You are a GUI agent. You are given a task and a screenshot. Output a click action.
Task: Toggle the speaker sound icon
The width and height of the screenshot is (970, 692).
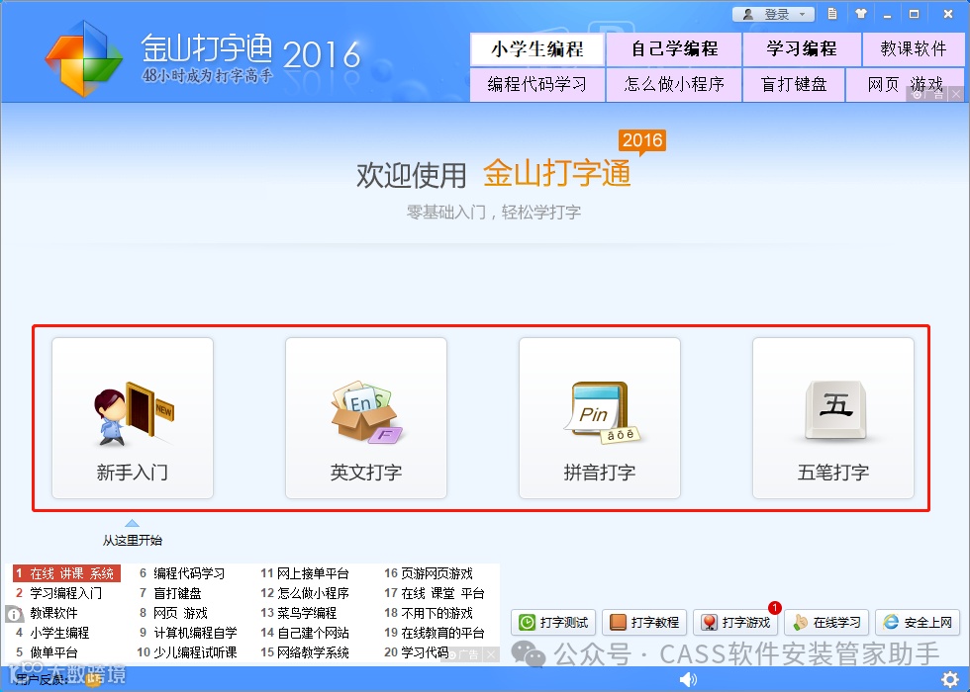pyautogui.click(x=688, y=680)
